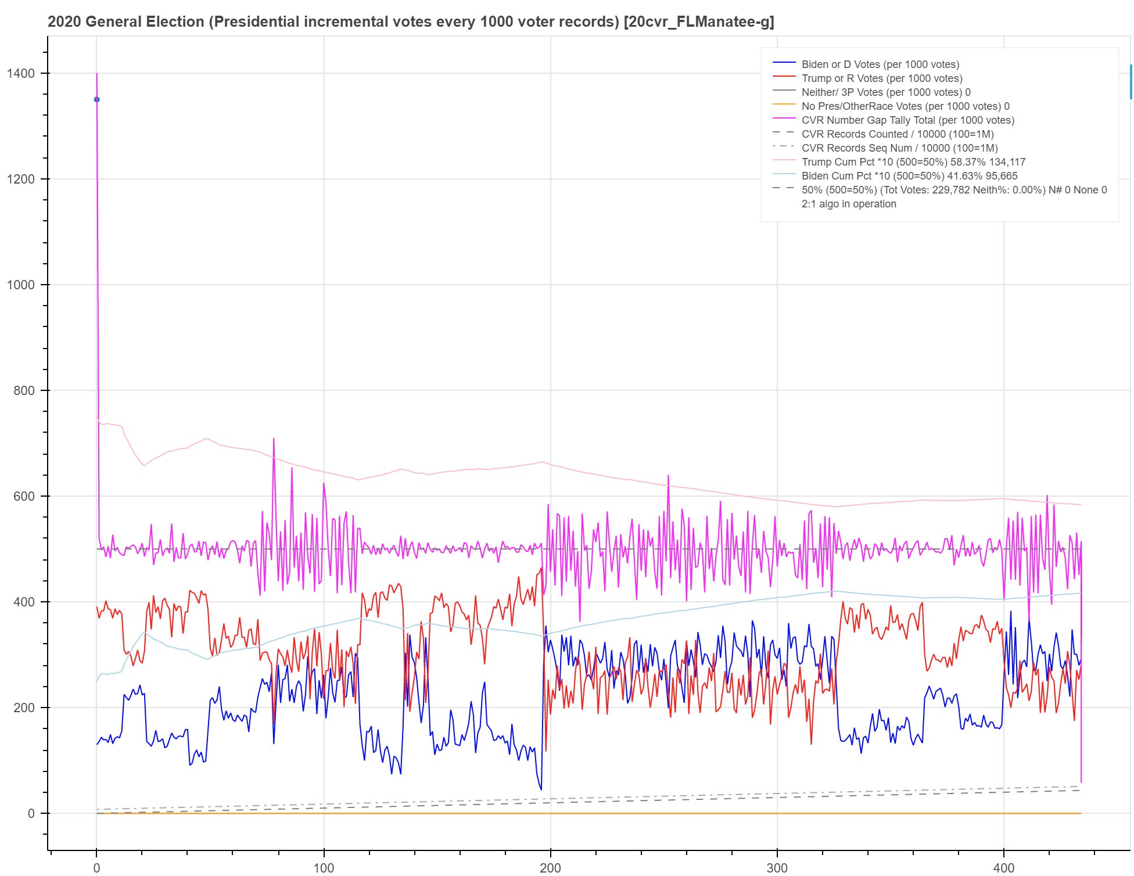Click the y-axis label 1000
The image size is (1134, 876).
21,285
